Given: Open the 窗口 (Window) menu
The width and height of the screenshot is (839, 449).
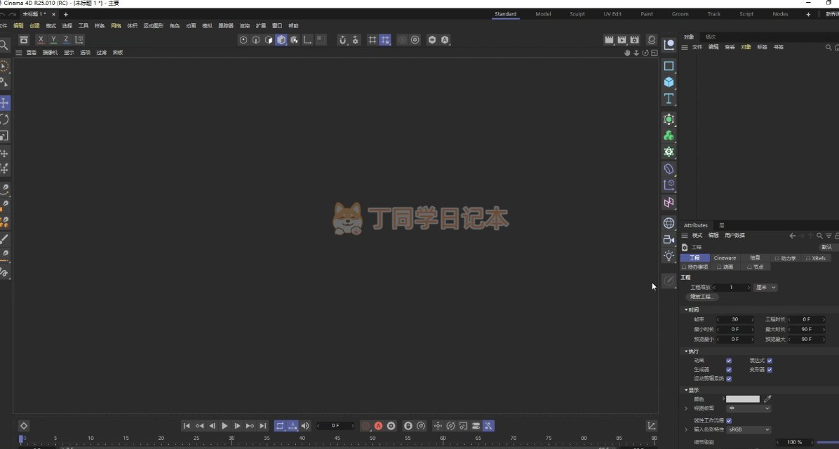Looking at the screenshot, I should (x=277, y=26).
